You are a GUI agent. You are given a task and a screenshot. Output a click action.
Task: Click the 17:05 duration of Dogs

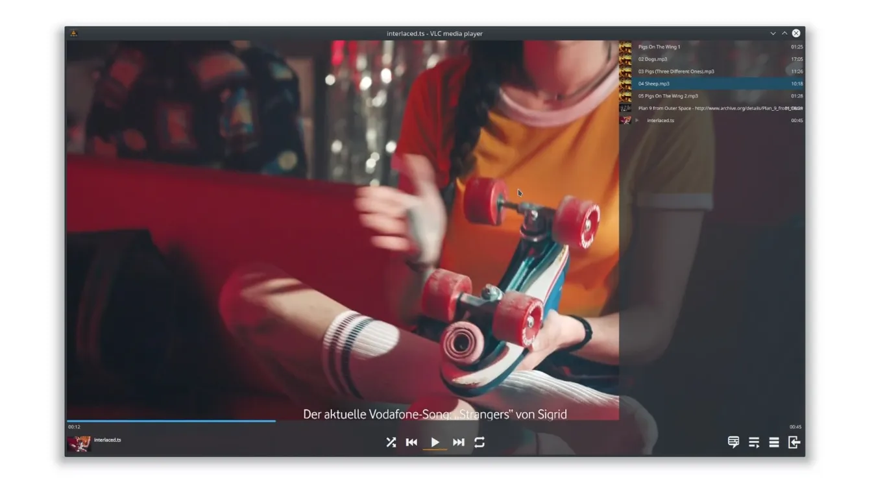797,59
